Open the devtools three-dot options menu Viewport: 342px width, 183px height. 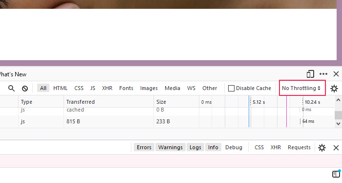click(x=323, y=74)
